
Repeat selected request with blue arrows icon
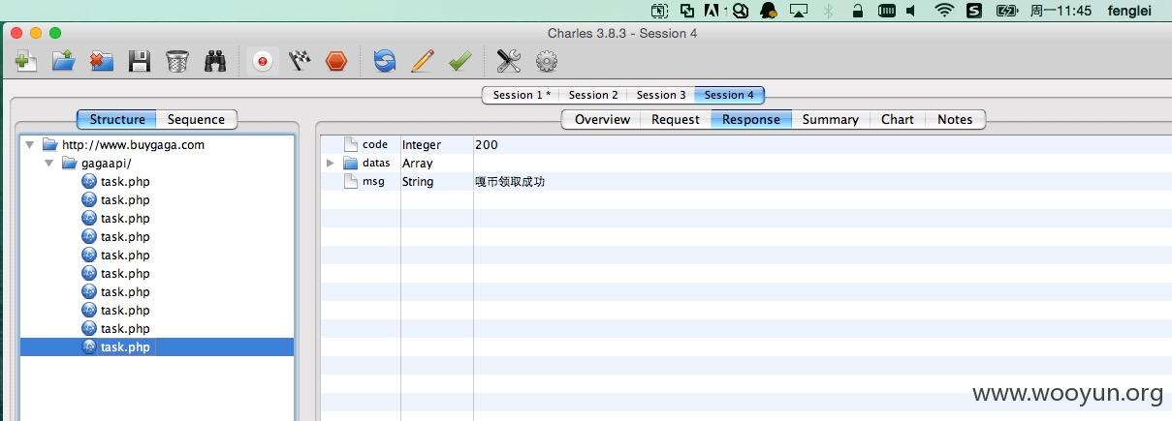pyautogui.click(x=385, y=62)
